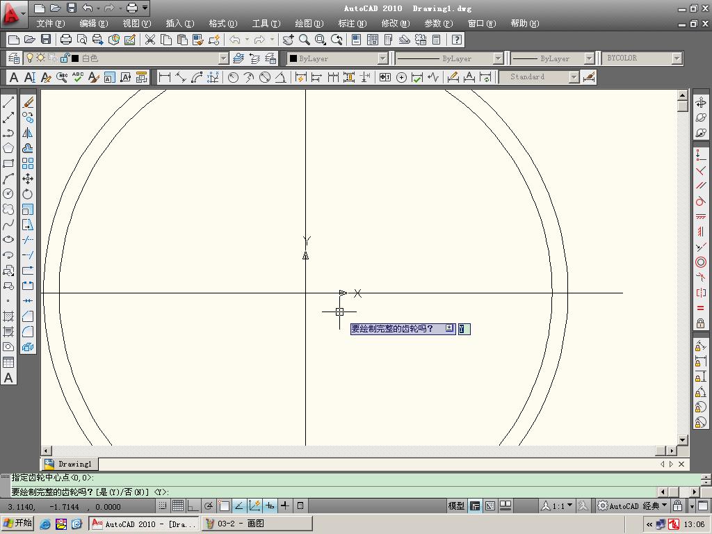Image resolution: width=712 pixels, height=534 pixels.
Task: Click the Linear dimension icon
Action: click(164, 78)
